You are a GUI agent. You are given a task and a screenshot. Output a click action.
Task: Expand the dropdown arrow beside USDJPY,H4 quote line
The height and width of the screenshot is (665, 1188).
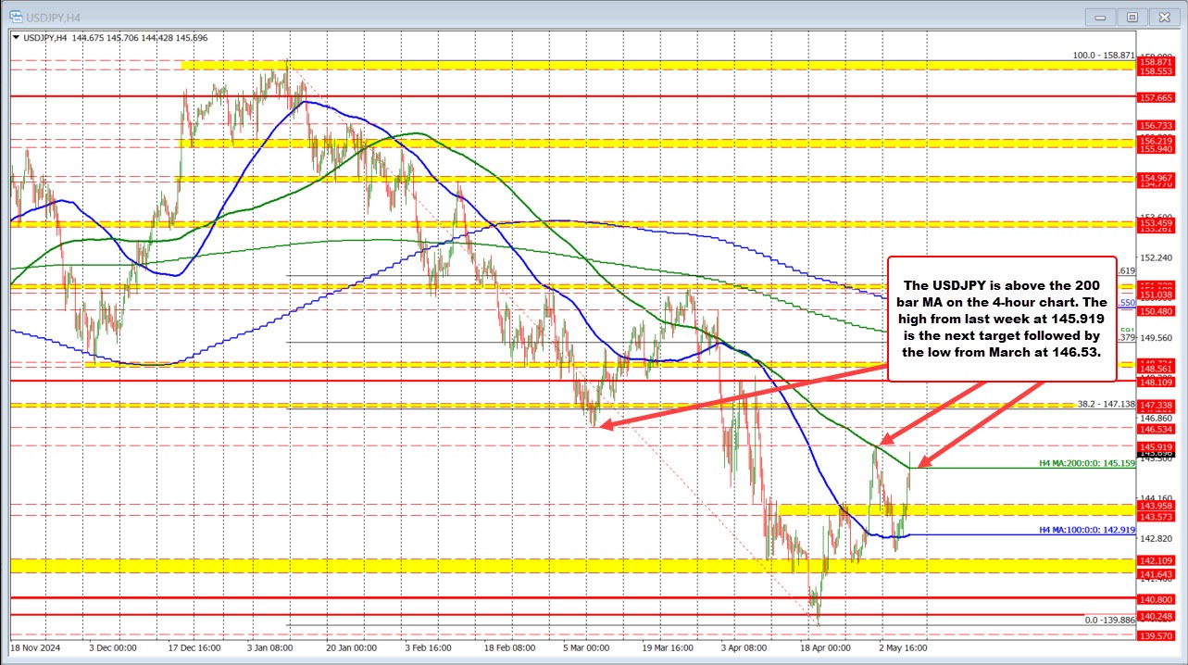click(14, 38)
